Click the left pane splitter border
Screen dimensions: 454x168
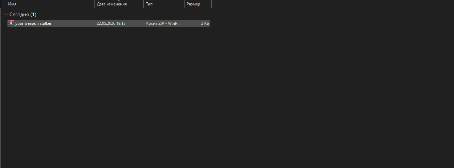1,84
